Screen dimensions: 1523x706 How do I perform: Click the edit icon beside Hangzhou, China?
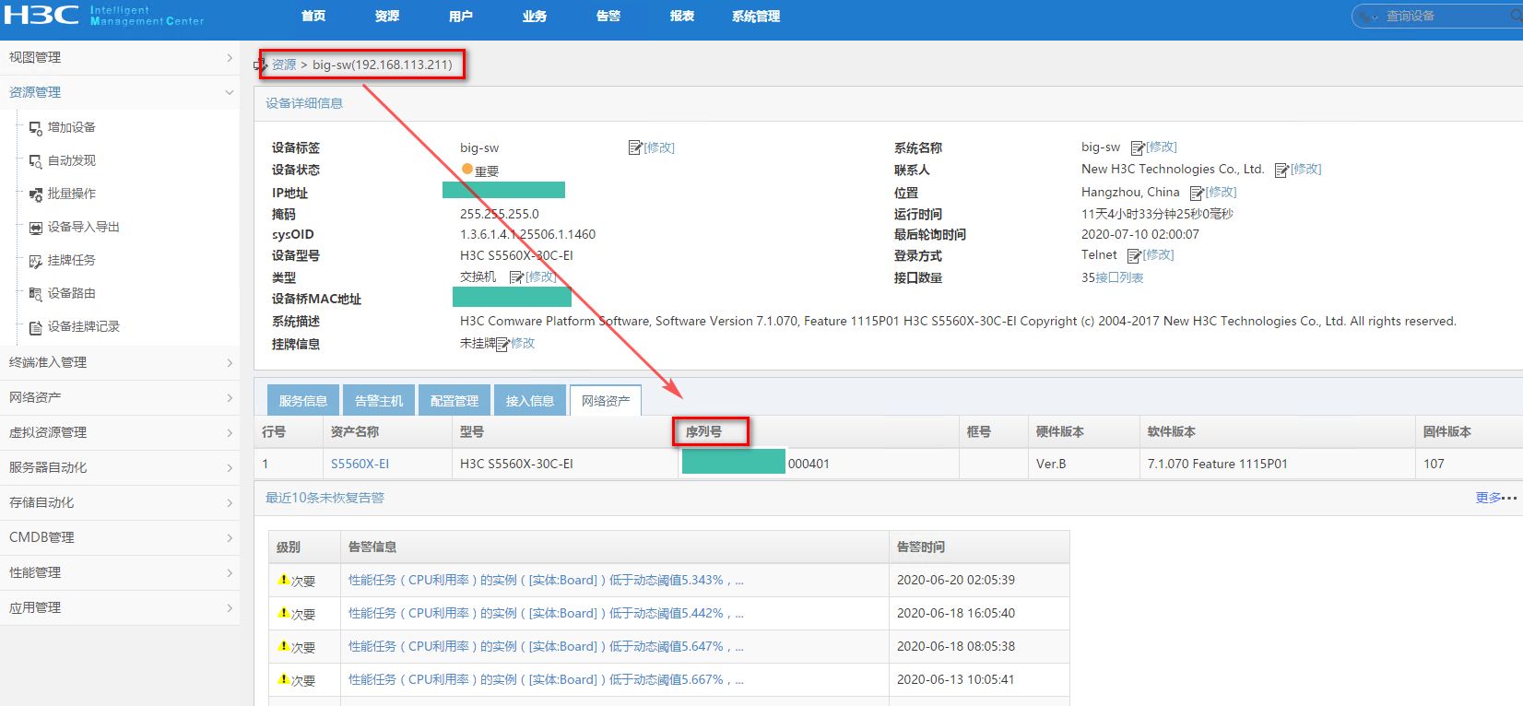tap(1197, 193)
